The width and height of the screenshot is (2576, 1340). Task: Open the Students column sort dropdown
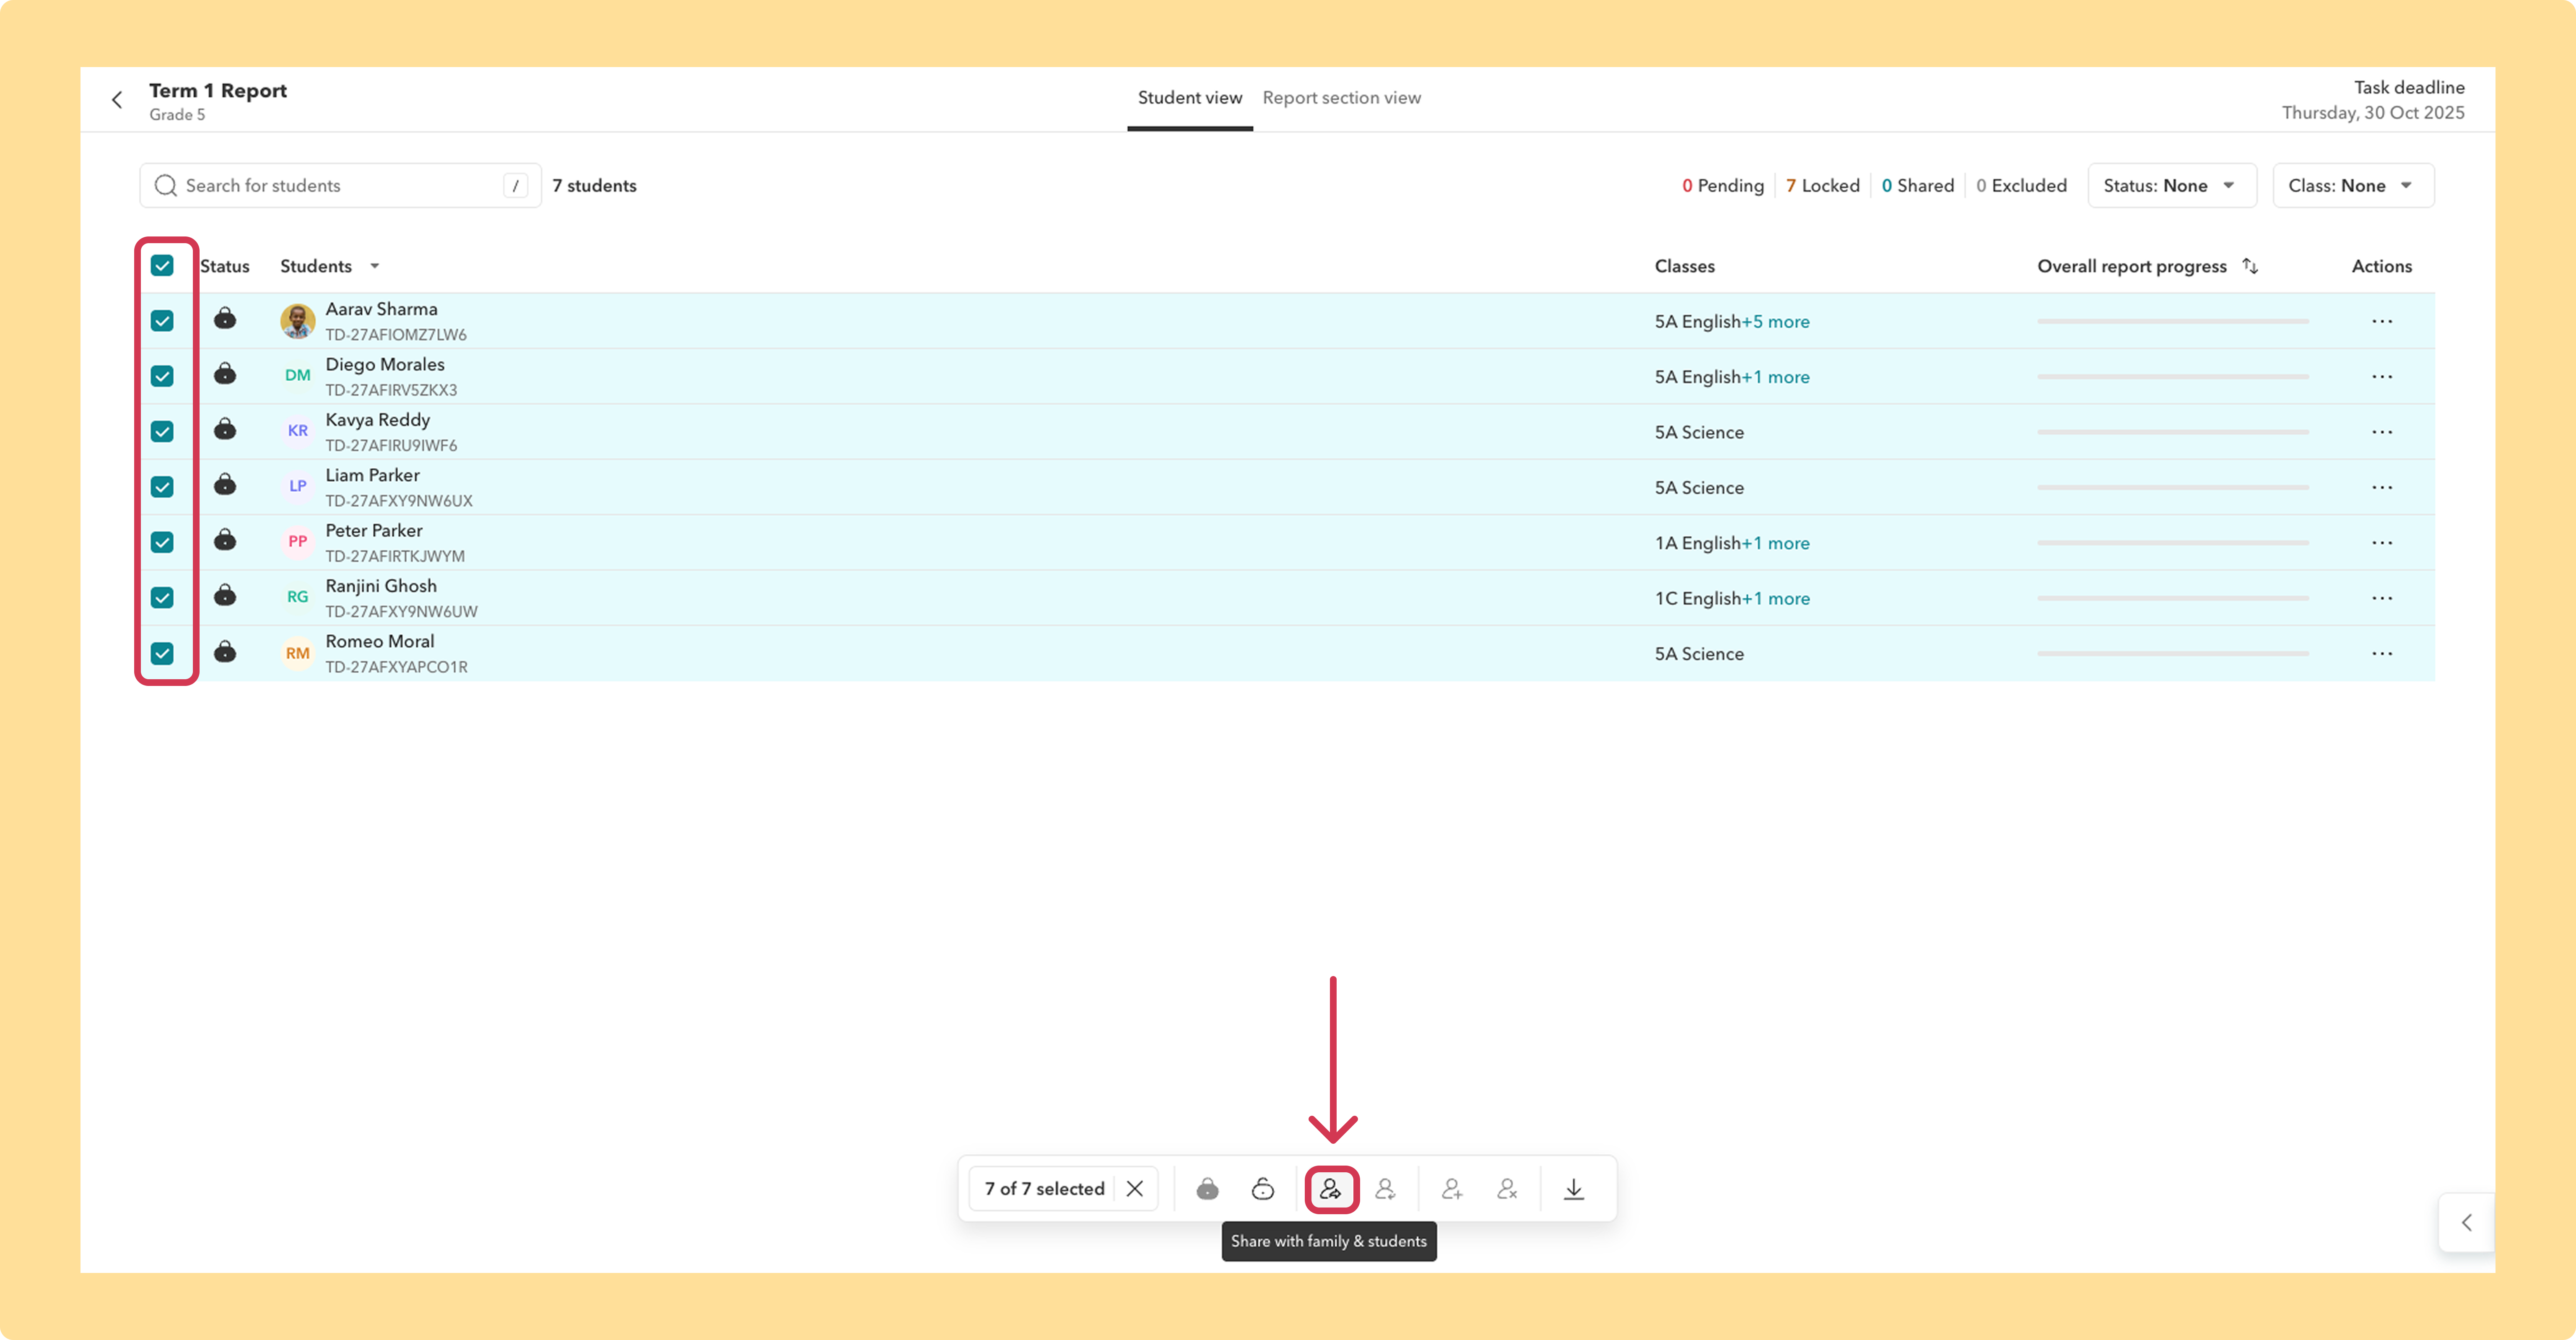(x=375, y=266)
